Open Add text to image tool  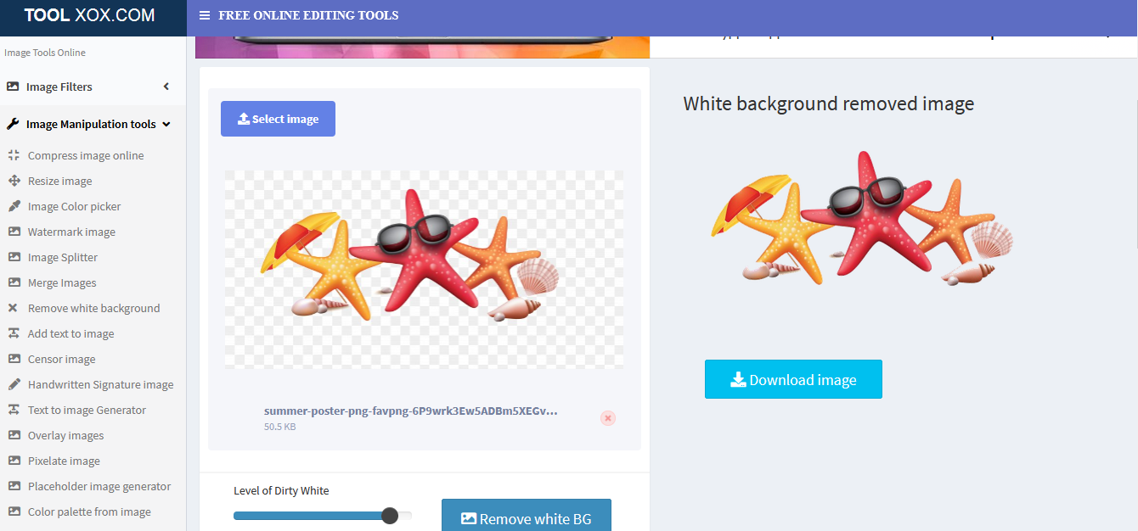click(70, 333)
